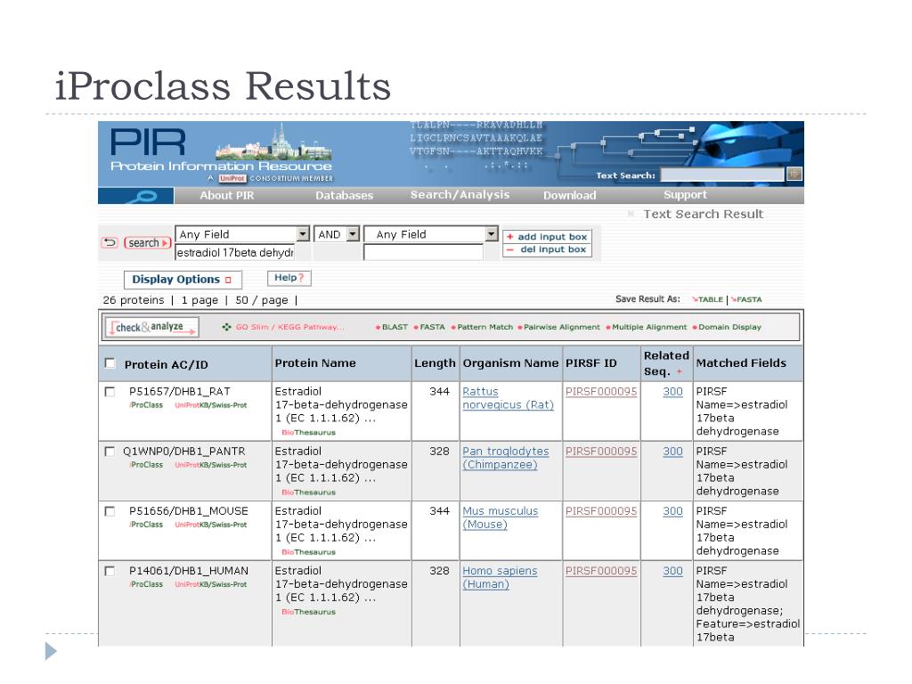The width and height of the screenshot is (912, 684).
Task: Click the red plus in Related Seq. header
Action: click(x=679, y=371)
